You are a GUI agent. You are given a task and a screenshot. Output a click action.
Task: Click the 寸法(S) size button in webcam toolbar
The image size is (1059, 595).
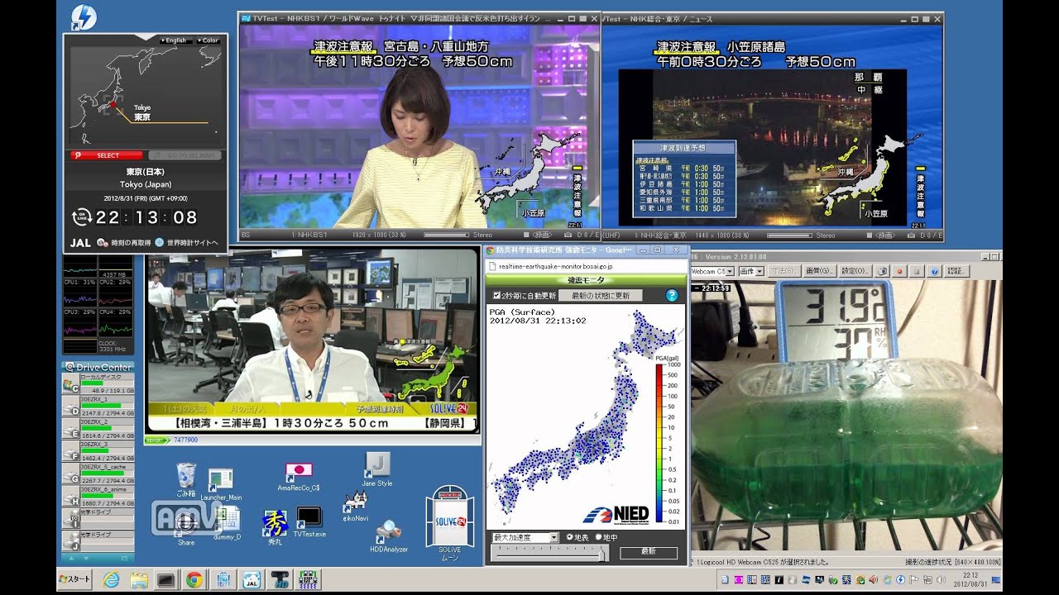point(786,271)
